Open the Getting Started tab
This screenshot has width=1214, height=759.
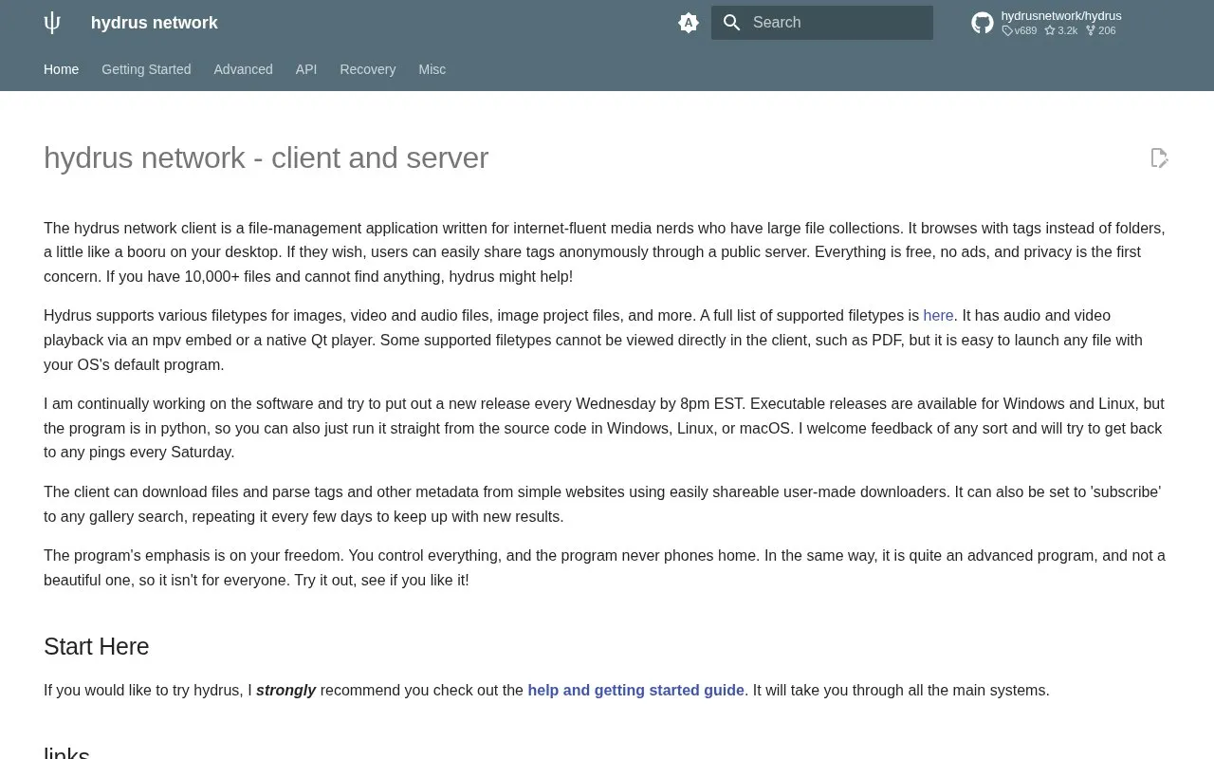click(x=146, y=69)
